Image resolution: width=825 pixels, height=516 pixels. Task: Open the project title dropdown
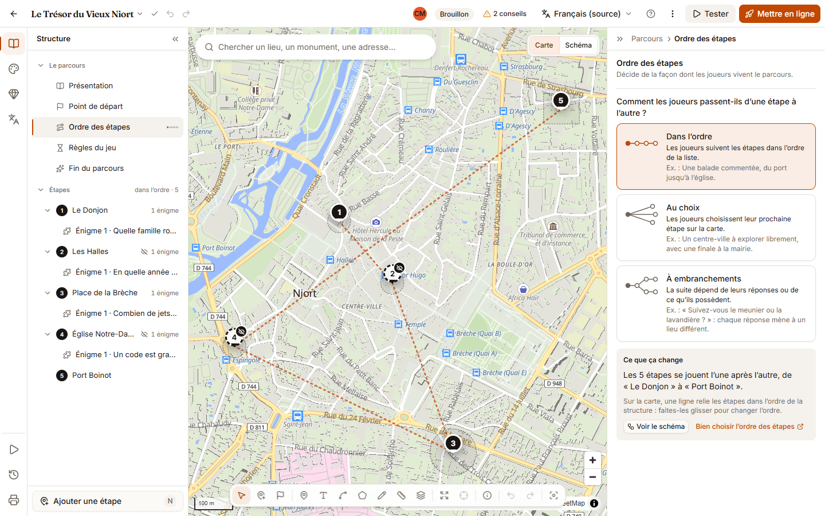[140, 14]
